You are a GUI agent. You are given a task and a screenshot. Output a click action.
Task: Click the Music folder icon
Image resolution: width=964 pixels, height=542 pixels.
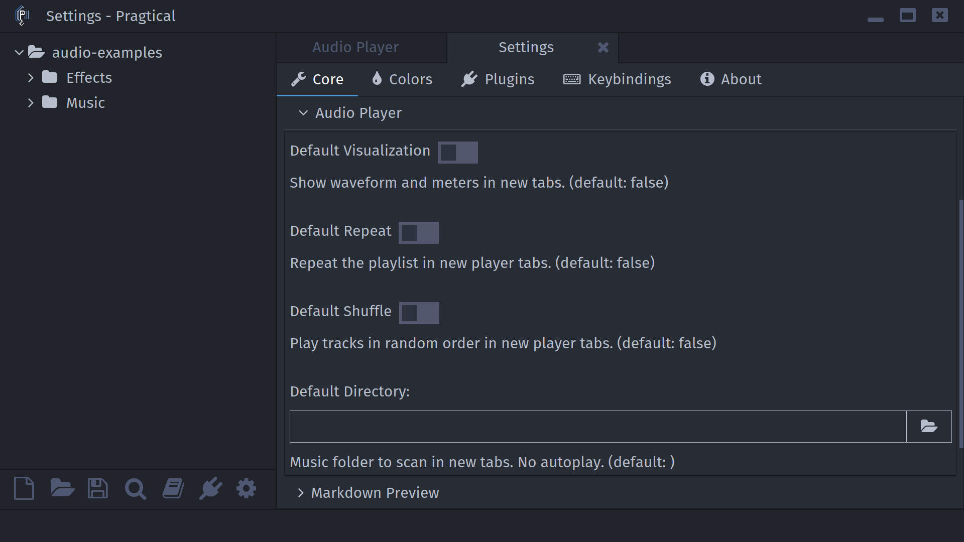point(50,102)
